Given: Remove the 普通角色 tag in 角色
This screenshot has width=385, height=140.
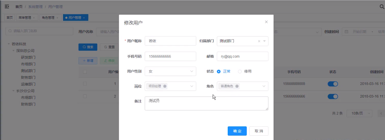Looking at the screenshot, I should (x=237, y=86).
